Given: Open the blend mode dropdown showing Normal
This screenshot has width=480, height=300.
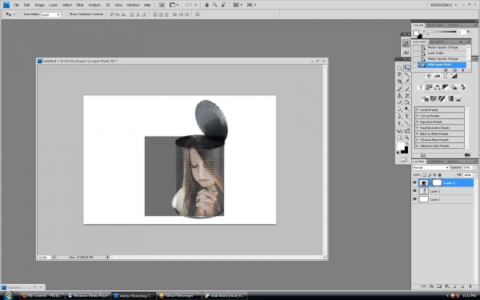Looking at the screenshot, I should [430, 168].
